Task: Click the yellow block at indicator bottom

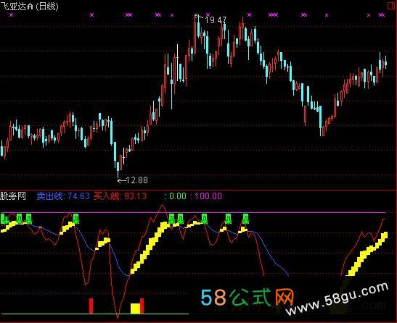Action: point(135,309)
